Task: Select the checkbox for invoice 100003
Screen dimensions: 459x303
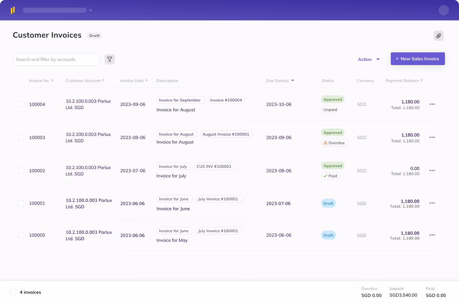Action: tap(21, 137)
